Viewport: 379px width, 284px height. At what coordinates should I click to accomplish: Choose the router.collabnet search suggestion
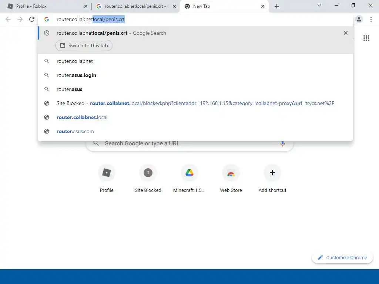(x=195, y=61)
